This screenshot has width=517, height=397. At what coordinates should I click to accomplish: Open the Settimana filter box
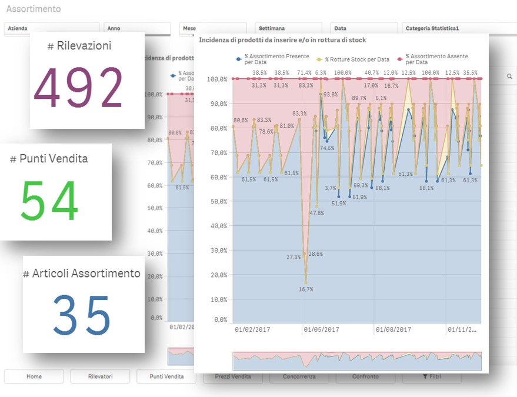pyautogui.click(x=289, y=28)
